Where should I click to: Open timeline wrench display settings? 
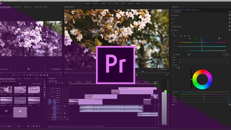tap(62, 83)
